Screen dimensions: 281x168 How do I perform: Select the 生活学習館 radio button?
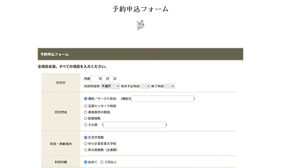(x=86, y=138)
